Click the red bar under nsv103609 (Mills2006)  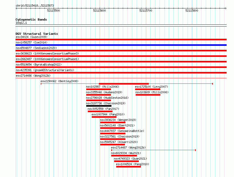148,95
